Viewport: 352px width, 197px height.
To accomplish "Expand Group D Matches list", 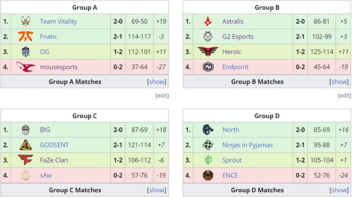I will pyautogui.click(x=339, y=190).
